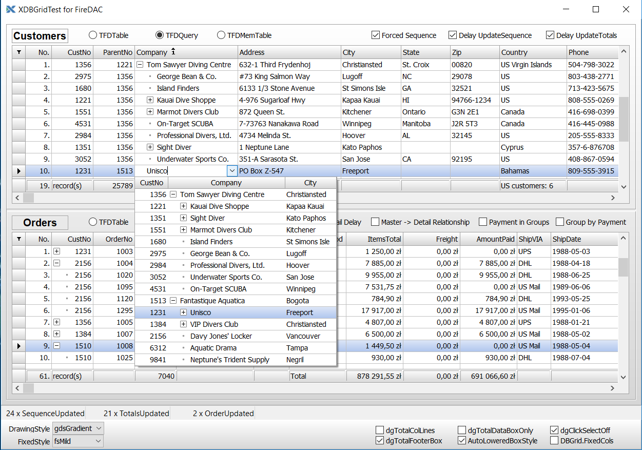Click the Customers grid filter funnel icon

pyautogui.click(x=19, y=52)
